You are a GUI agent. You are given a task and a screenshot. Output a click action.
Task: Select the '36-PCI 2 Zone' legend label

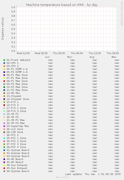16,141
